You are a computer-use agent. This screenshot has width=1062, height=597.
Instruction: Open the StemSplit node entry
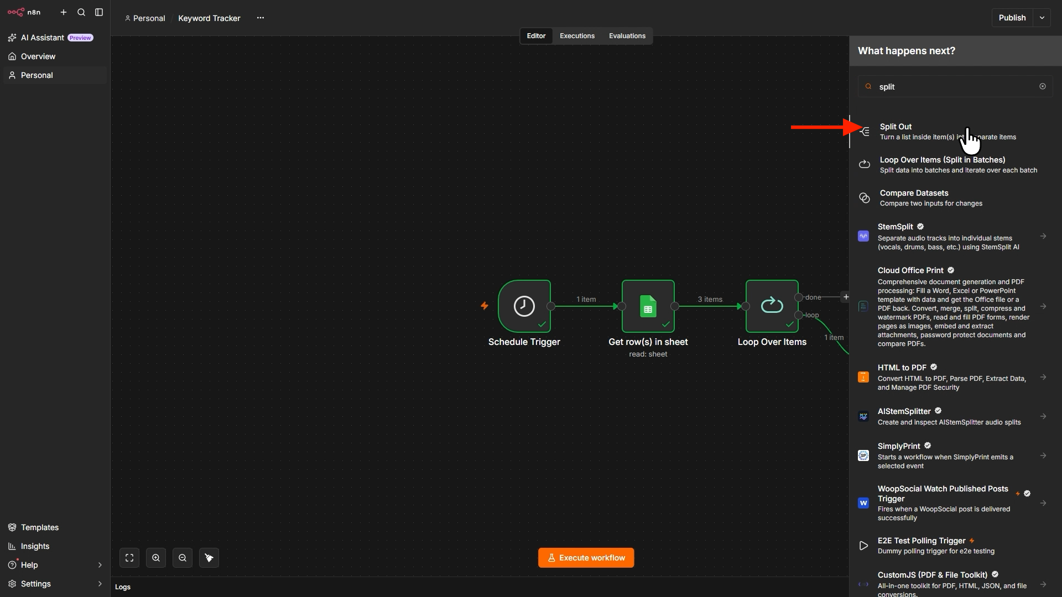955,237
